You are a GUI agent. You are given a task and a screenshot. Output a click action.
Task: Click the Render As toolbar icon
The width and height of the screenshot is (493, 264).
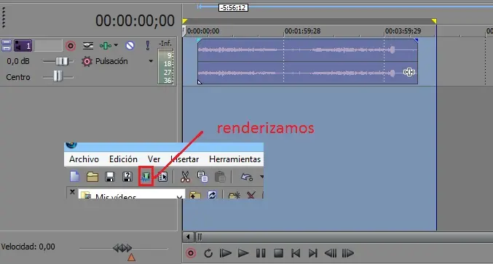(146, 177)
